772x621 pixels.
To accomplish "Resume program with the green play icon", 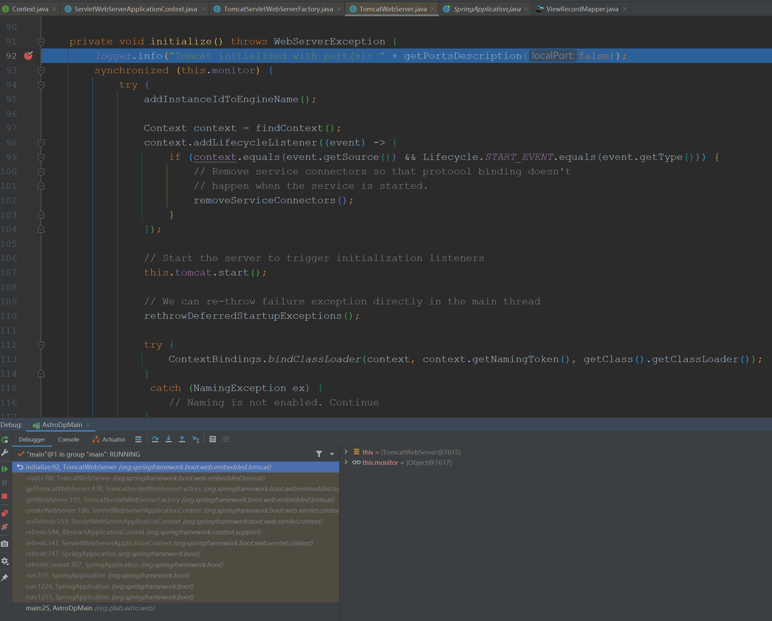I will 5,469.
